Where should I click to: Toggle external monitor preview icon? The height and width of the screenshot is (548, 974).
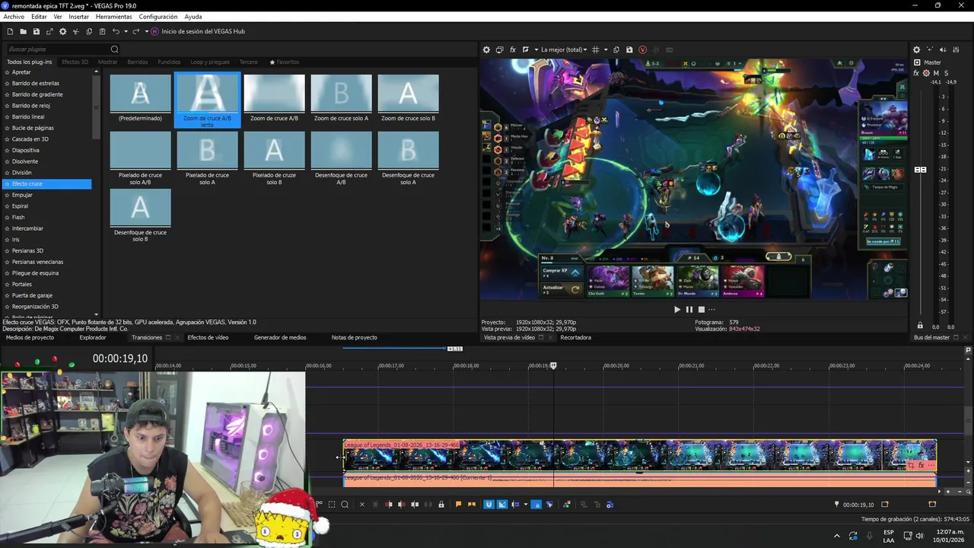click(500, 50)
